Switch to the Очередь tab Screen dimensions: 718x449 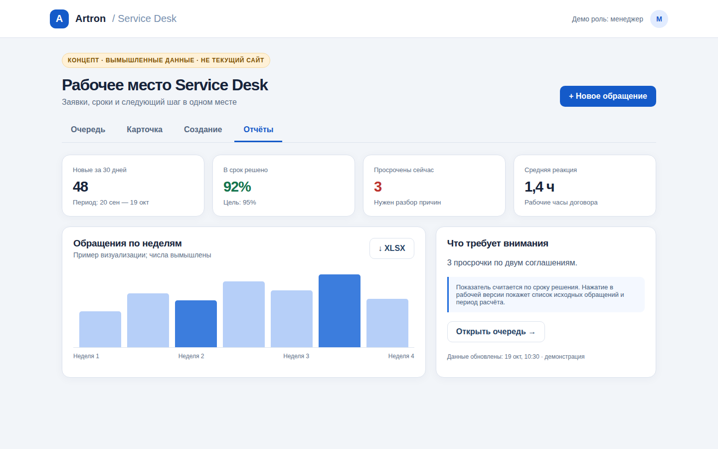88,130
